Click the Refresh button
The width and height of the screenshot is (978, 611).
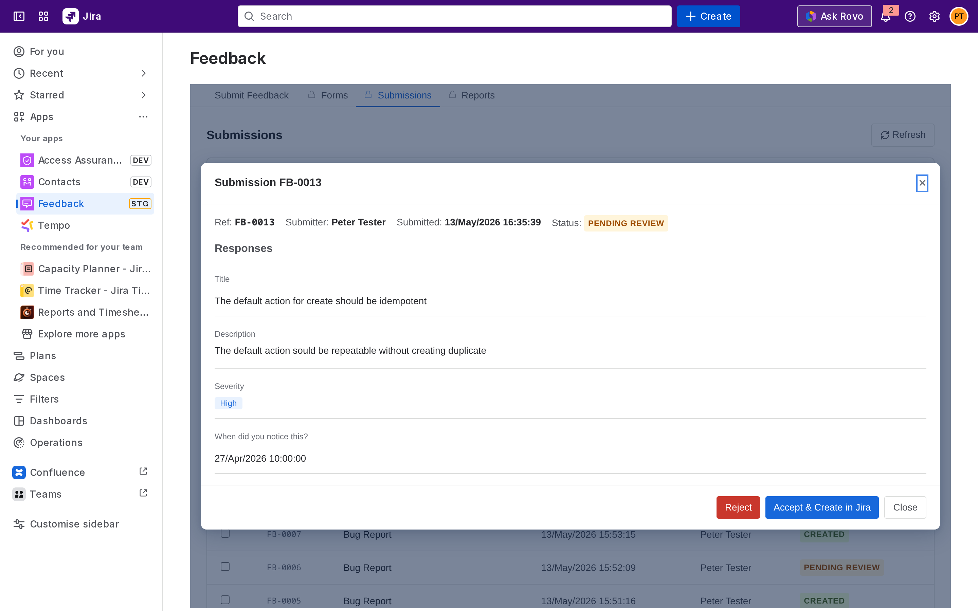click(x=902, y=135)
